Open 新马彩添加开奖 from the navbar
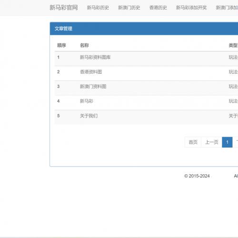This screenshot has width=238, height=238. (x=191, y=8)
